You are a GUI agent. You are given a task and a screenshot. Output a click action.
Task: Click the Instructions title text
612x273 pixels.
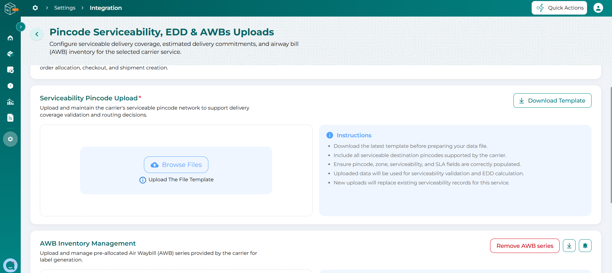click(x=354, y=135)
